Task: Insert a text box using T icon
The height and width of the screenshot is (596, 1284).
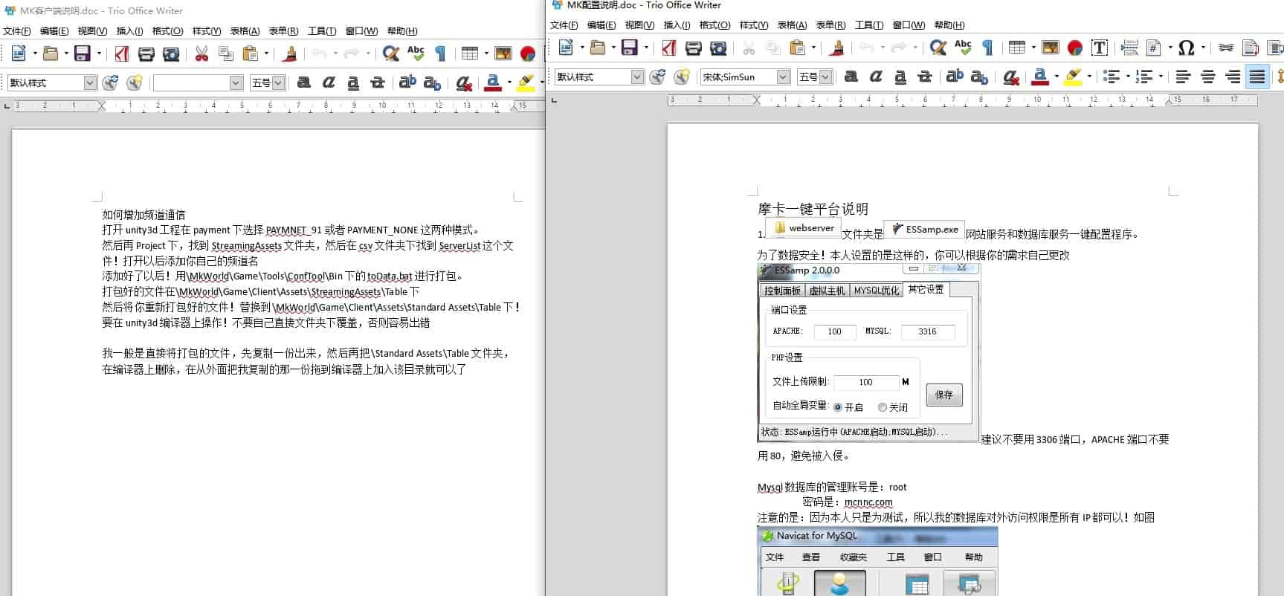Action: (x=1100, y=48)
